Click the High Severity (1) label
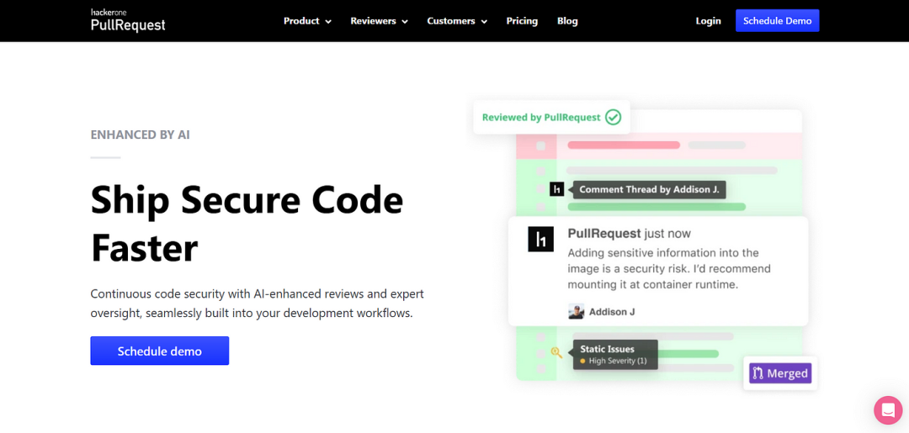The image size is (909, 433). point(618,362)
